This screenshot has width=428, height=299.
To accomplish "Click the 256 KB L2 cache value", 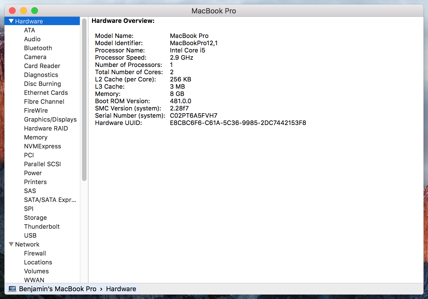I will tap(181, 79).
